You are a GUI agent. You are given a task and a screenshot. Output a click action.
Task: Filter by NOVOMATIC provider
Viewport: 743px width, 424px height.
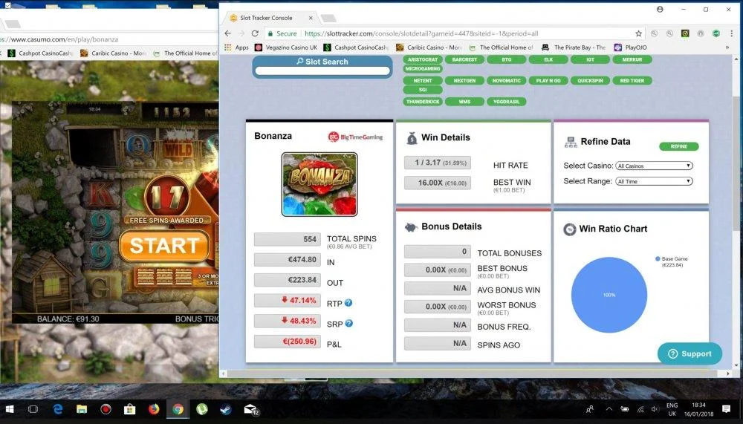point(506,80)
